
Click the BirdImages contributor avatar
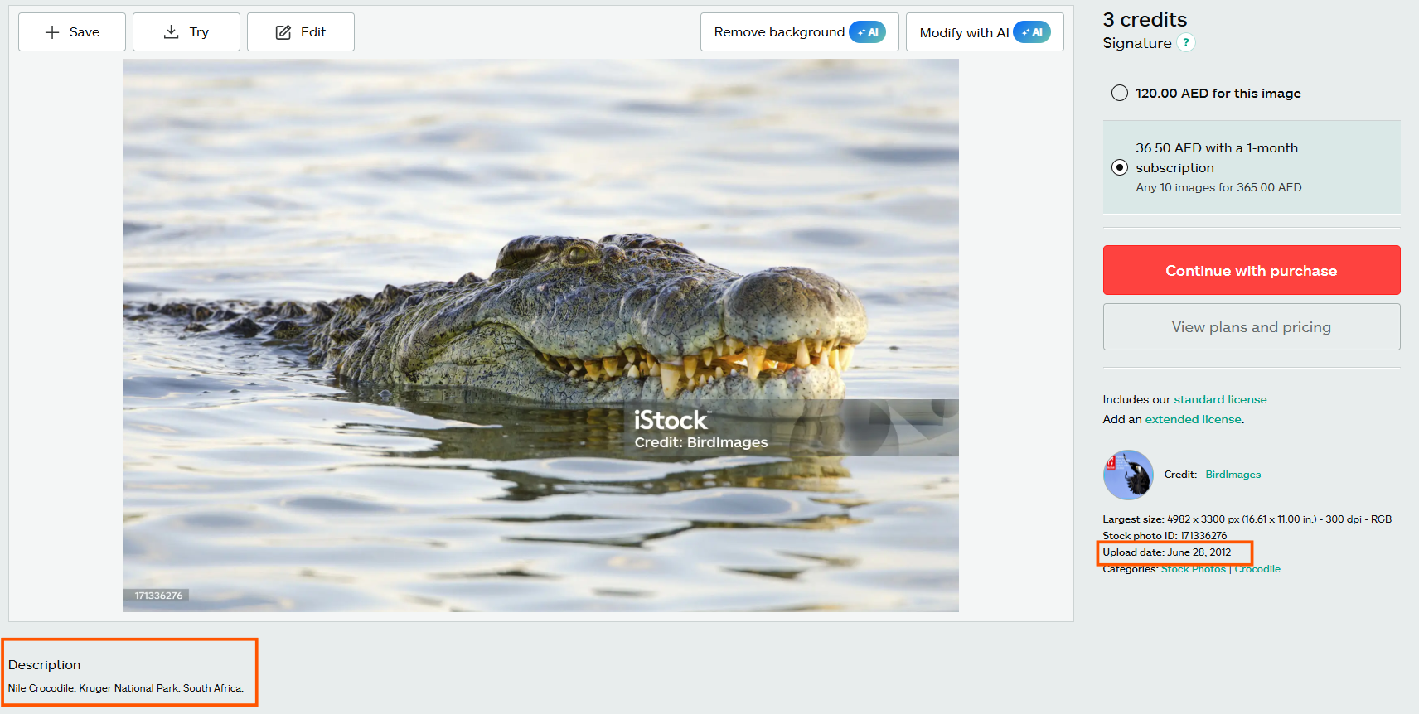tap(1127, 475)
